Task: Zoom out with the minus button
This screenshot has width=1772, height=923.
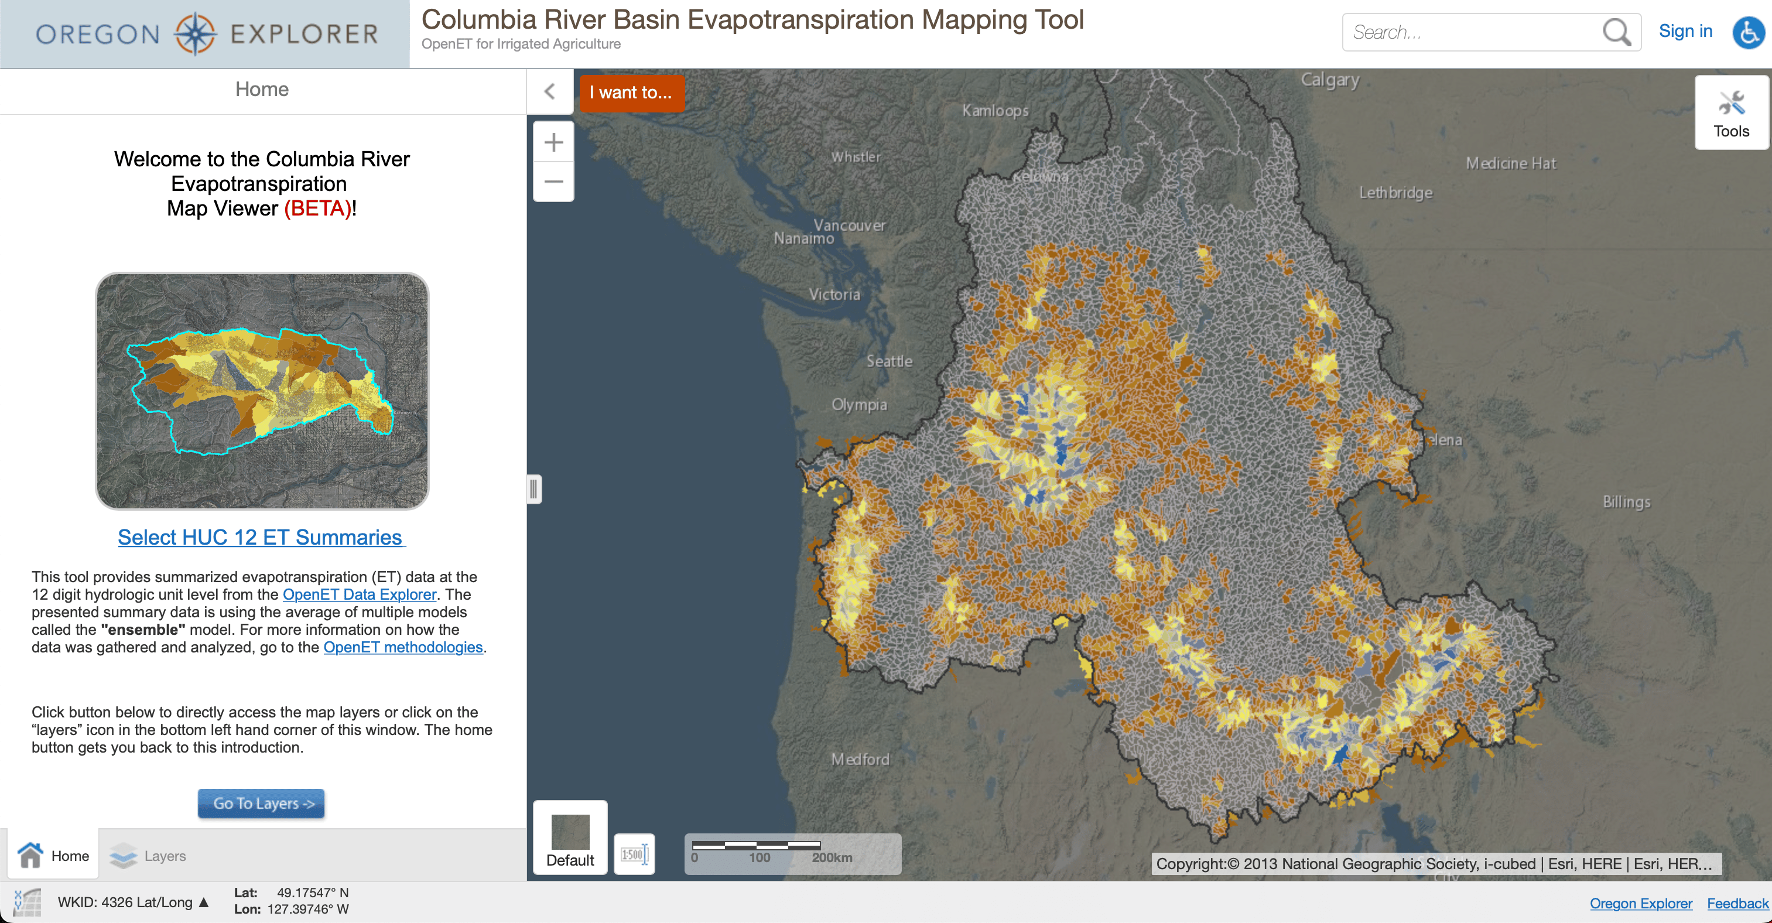Action: (x=553, y=182)
